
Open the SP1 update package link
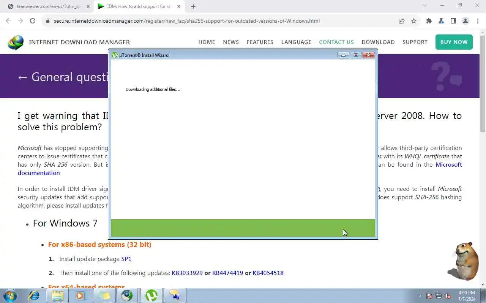[x=126, y=259]
